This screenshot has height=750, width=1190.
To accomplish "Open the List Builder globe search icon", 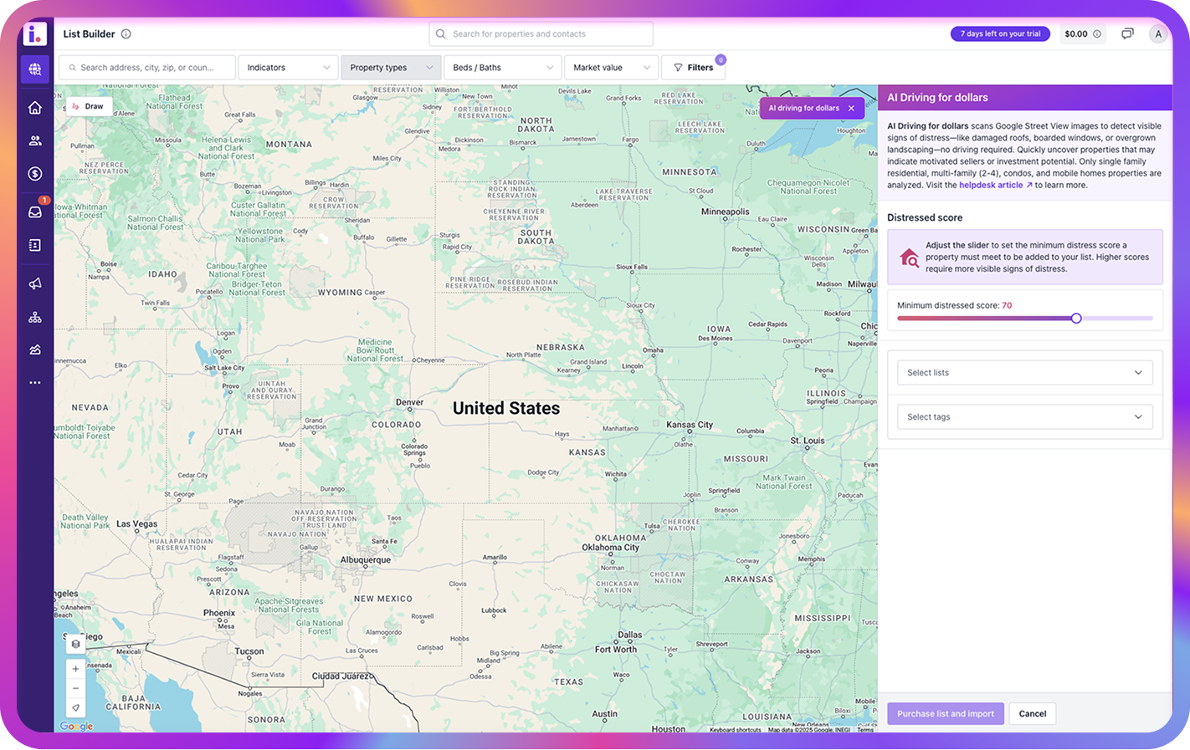I will [x=35, y=69].
